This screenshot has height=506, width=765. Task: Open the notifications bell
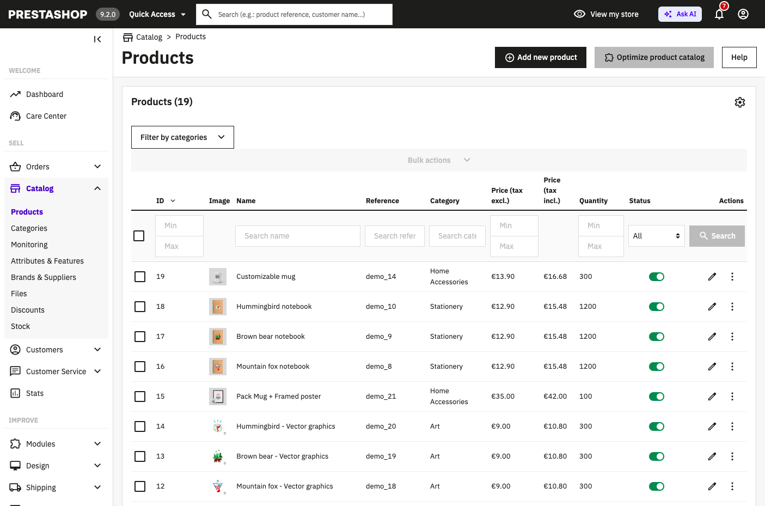click(719, 14)
